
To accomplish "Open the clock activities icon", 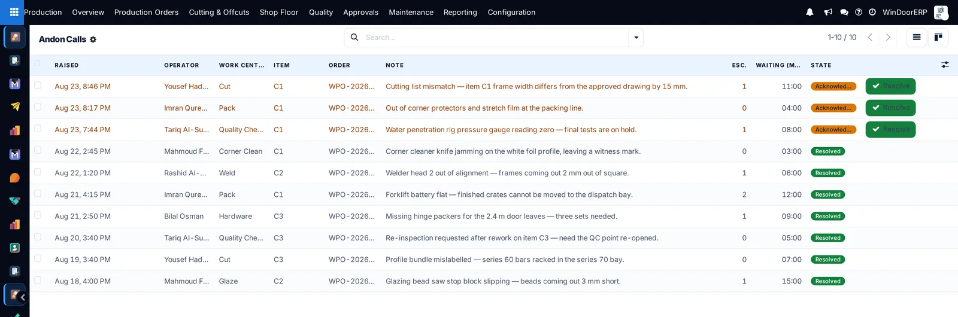I will tap(872, 12).
